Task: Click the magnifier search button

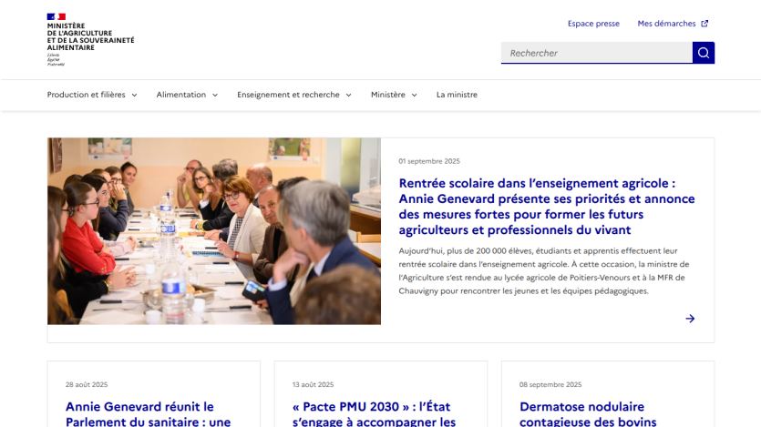Action: coord(704,53)
